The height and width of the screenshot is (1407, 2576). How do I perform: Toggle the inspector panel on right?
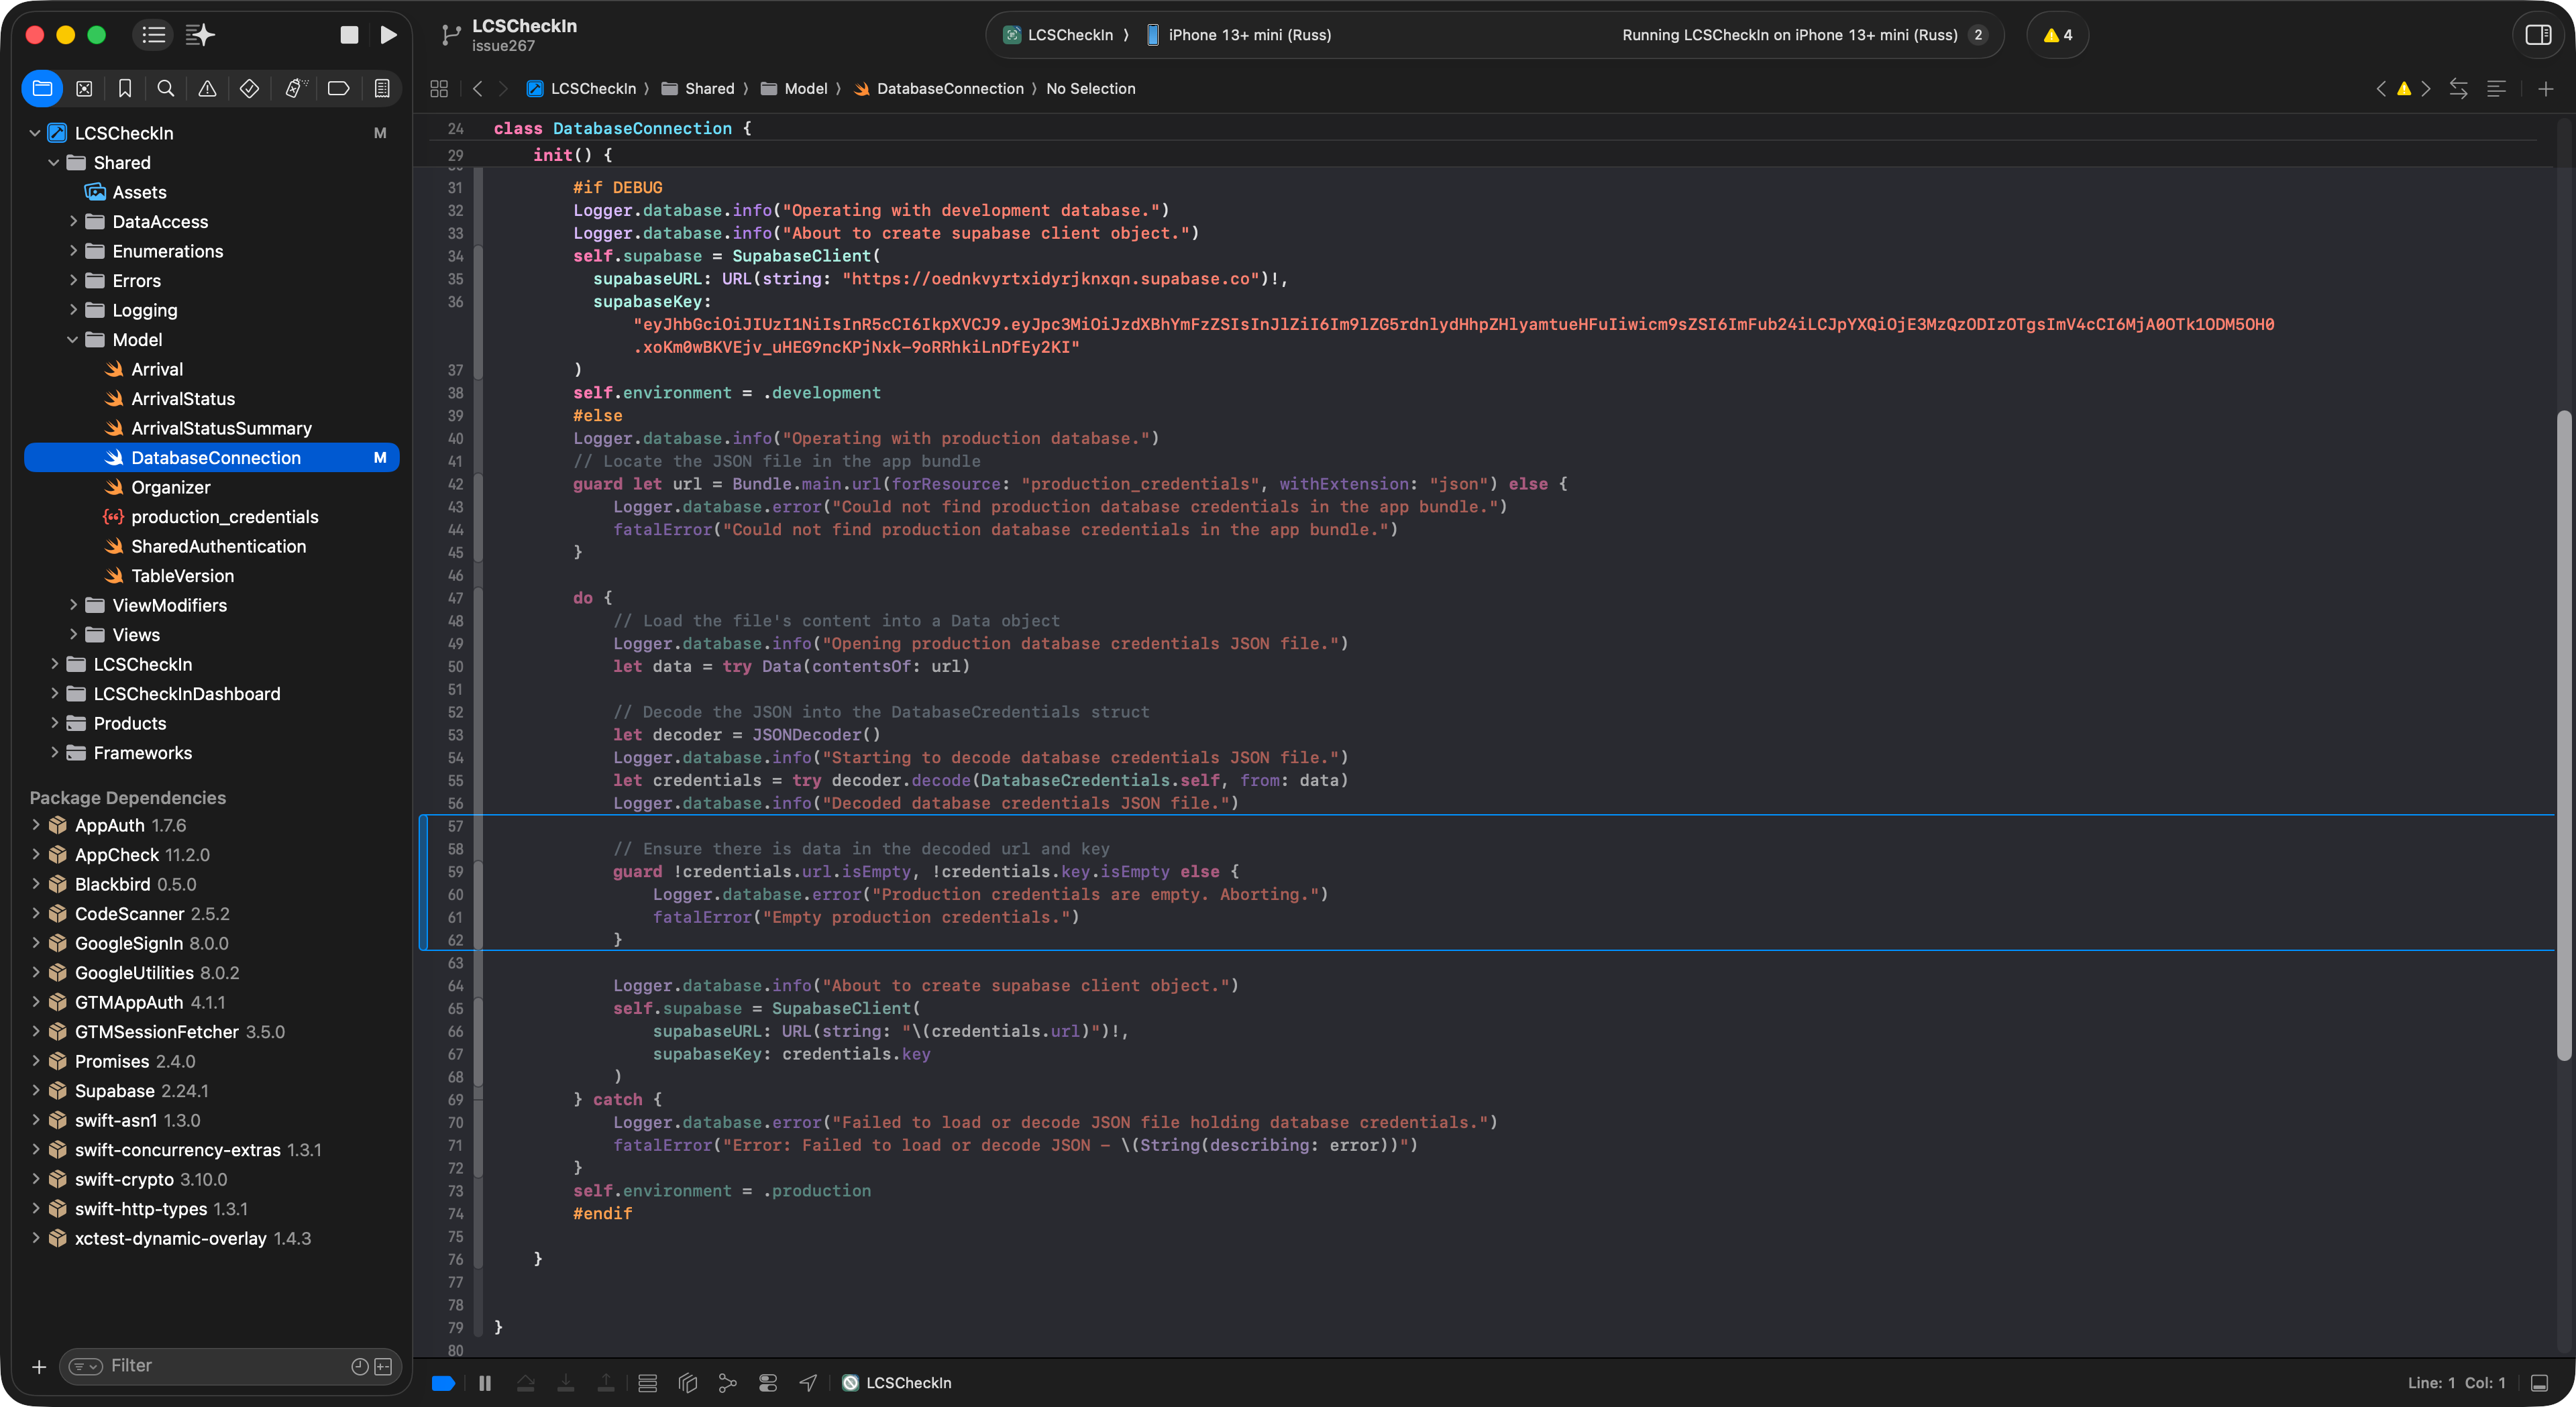pos(2538,35)
